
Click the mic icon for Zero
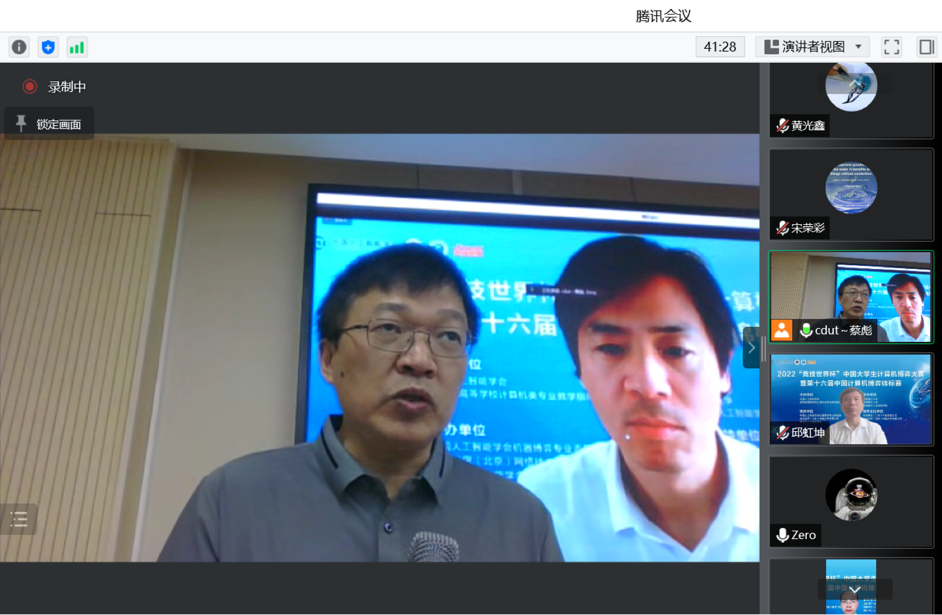pos(783,535)
